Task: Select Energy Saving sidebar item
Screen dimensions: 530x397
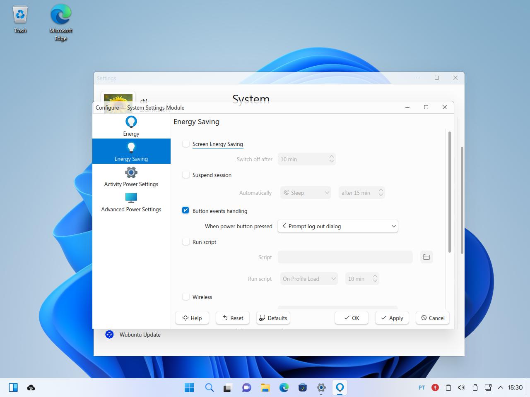Action: pyautogui.click(x=131, y=151)
